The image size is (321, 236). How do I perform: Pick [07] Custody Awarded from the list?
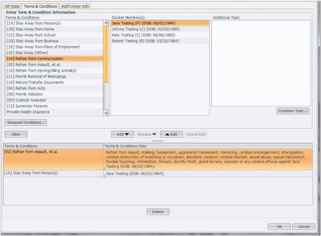point(27,100)
